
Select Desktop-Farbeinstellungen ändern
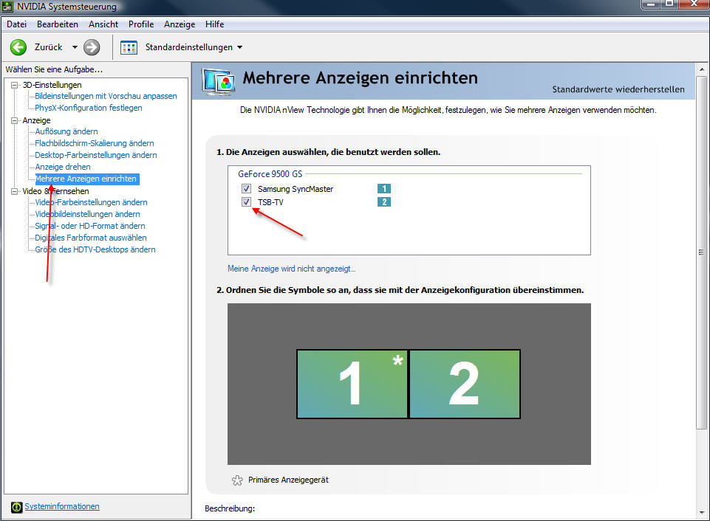[96, 155]
